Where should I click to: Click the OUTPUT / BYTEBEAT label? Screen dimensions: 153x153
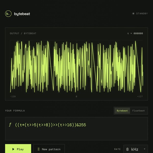tap(23, 33)
